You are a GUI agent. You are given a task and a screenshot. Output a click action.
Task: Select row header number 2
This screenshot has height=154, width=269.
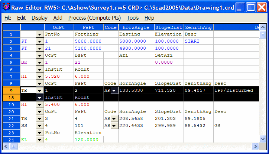click(x=11, y=41)
